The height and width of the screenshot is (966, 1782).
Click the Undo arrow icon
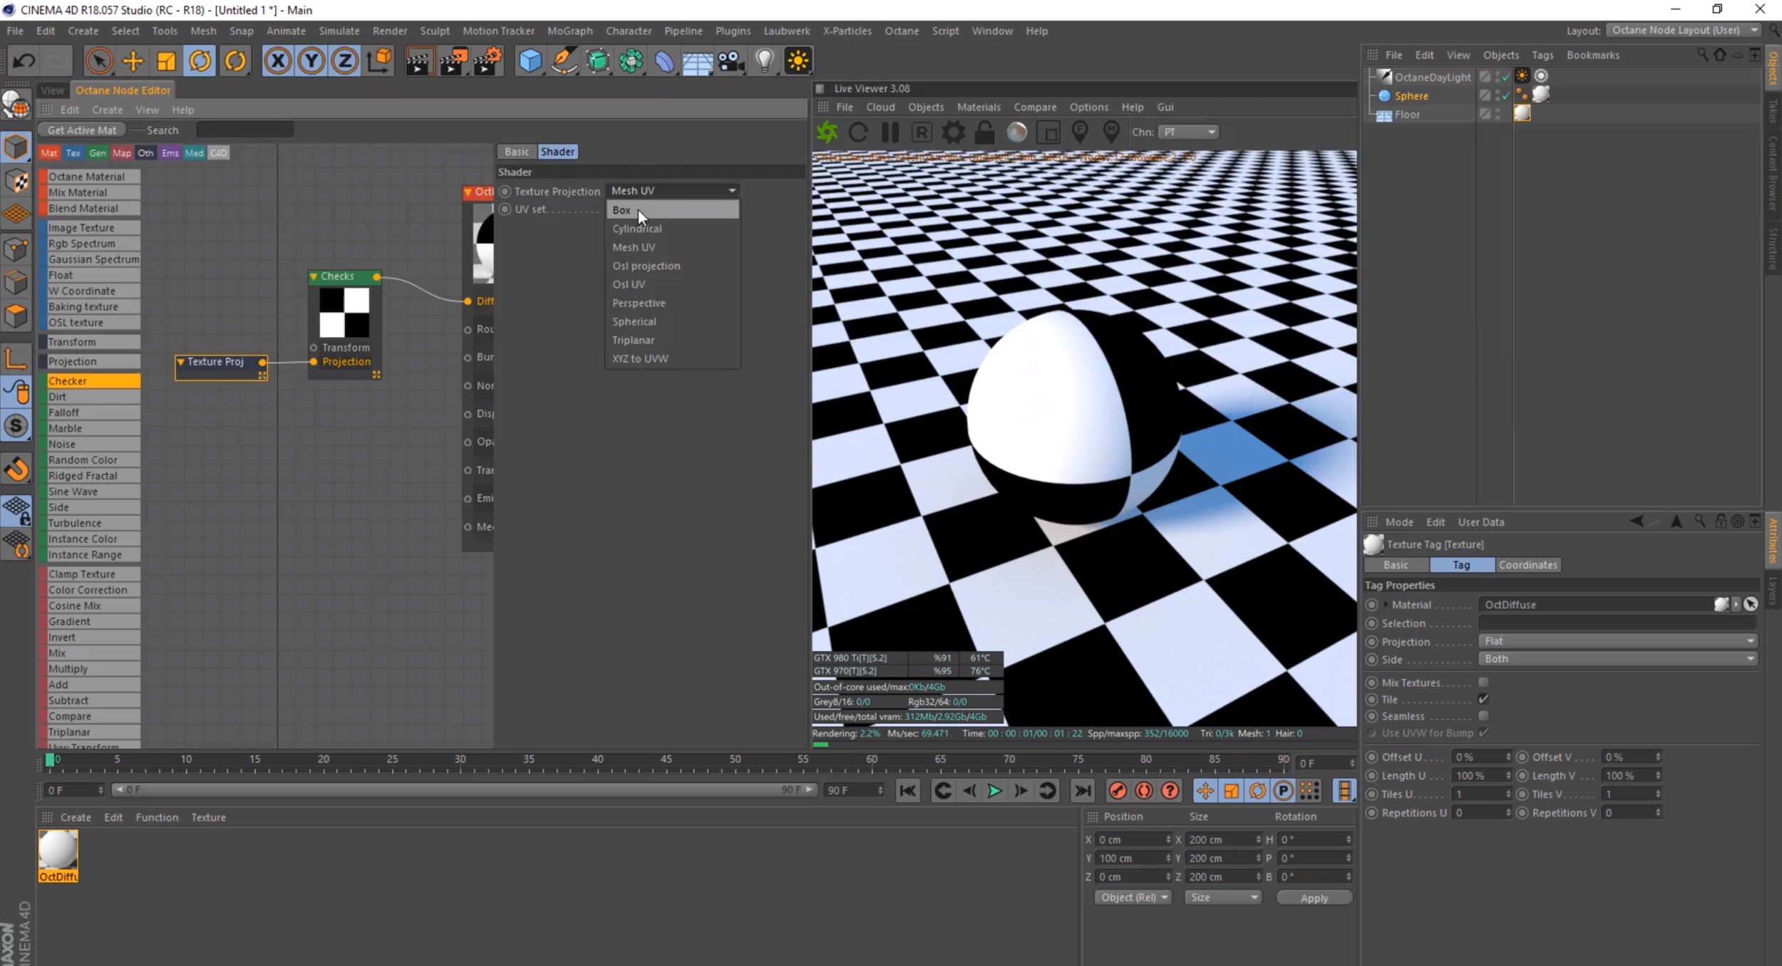point(24,61)
